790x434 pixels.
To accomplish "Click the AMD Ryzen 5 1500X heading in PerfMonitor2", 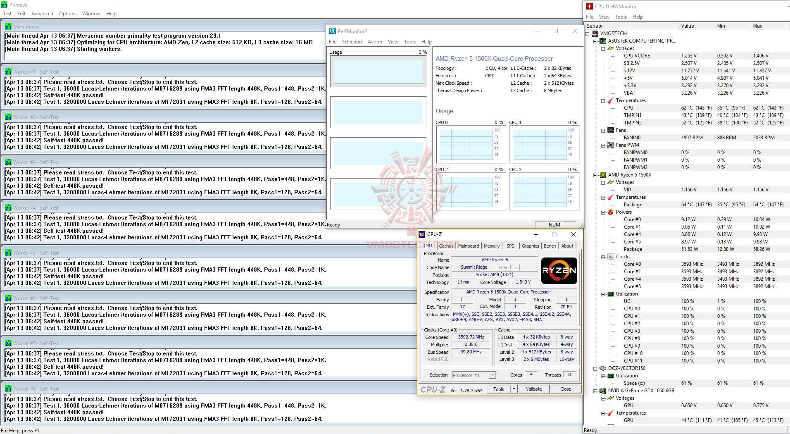I will coord(494,59).
